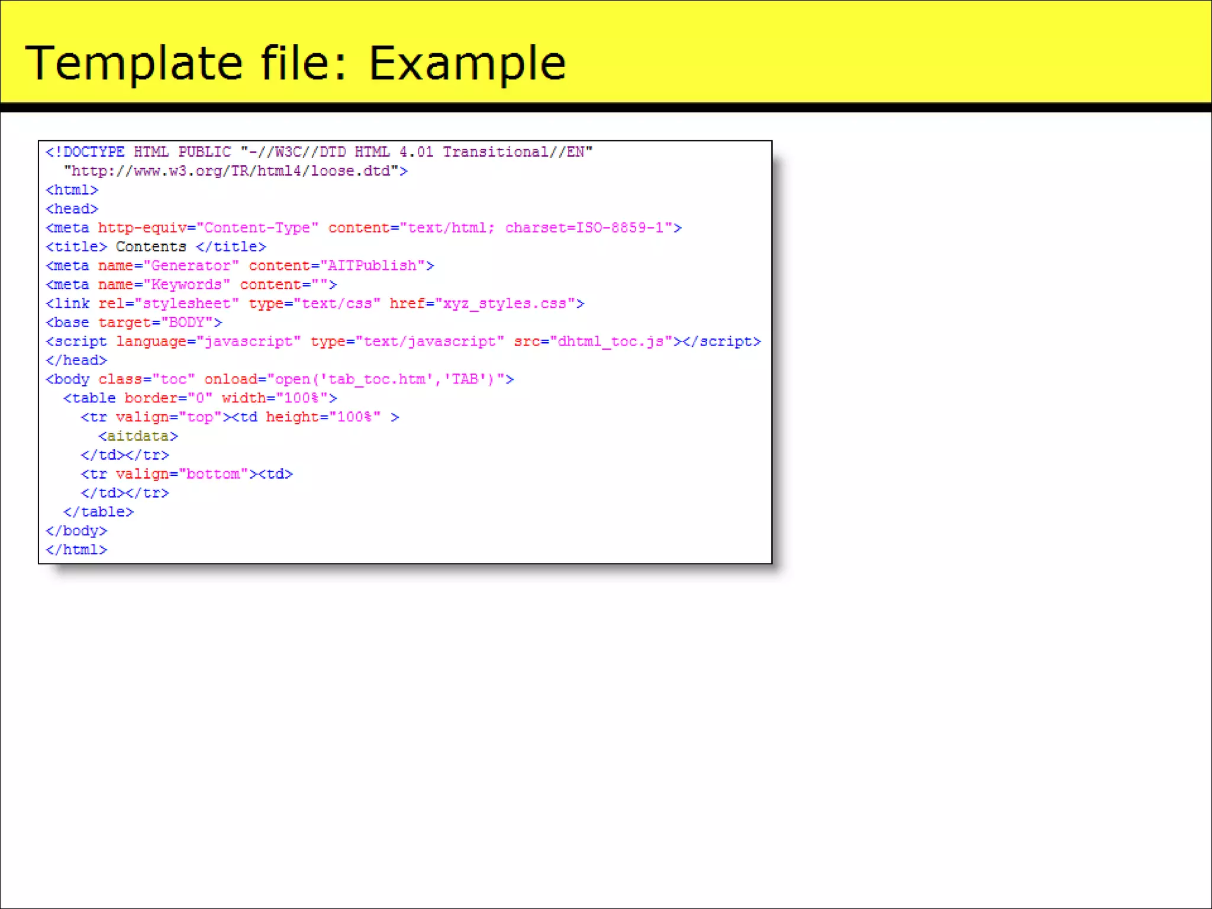Click the closing body tag
This screenshot has width=1212, height=909.
[76, 531]
